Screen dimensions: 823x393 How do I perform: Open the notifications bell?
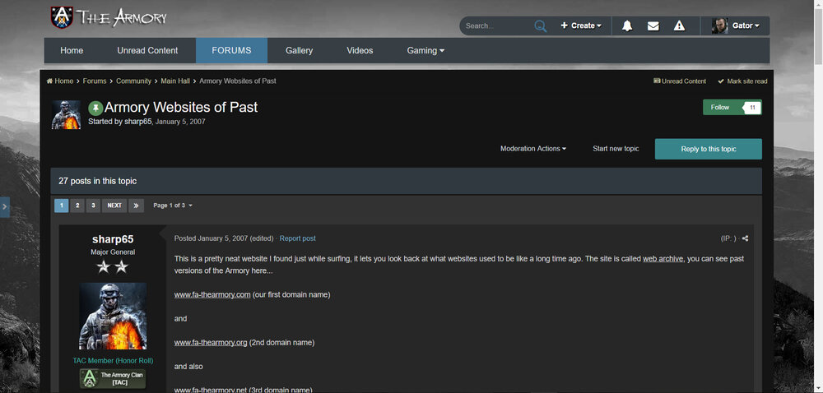(627, 26)
